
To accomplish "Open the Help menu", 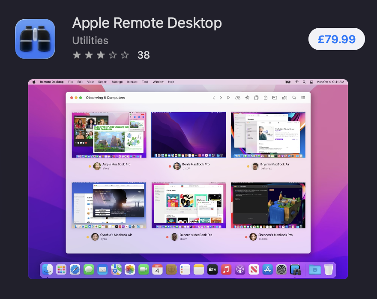I will 171,82.
